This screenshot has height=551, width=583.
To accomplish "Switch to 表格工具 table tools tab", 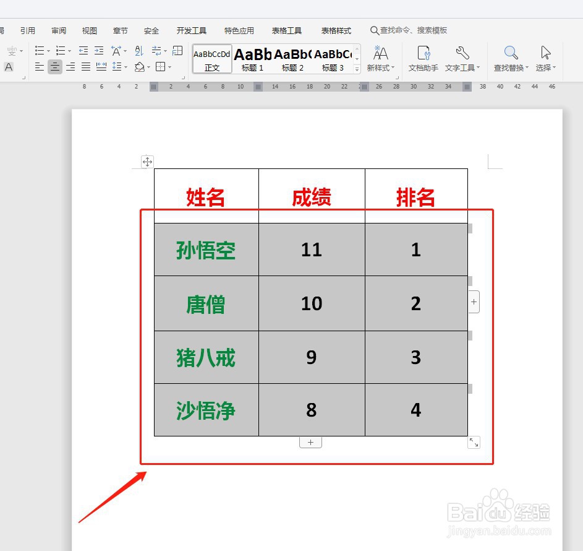I will (287, 30).
